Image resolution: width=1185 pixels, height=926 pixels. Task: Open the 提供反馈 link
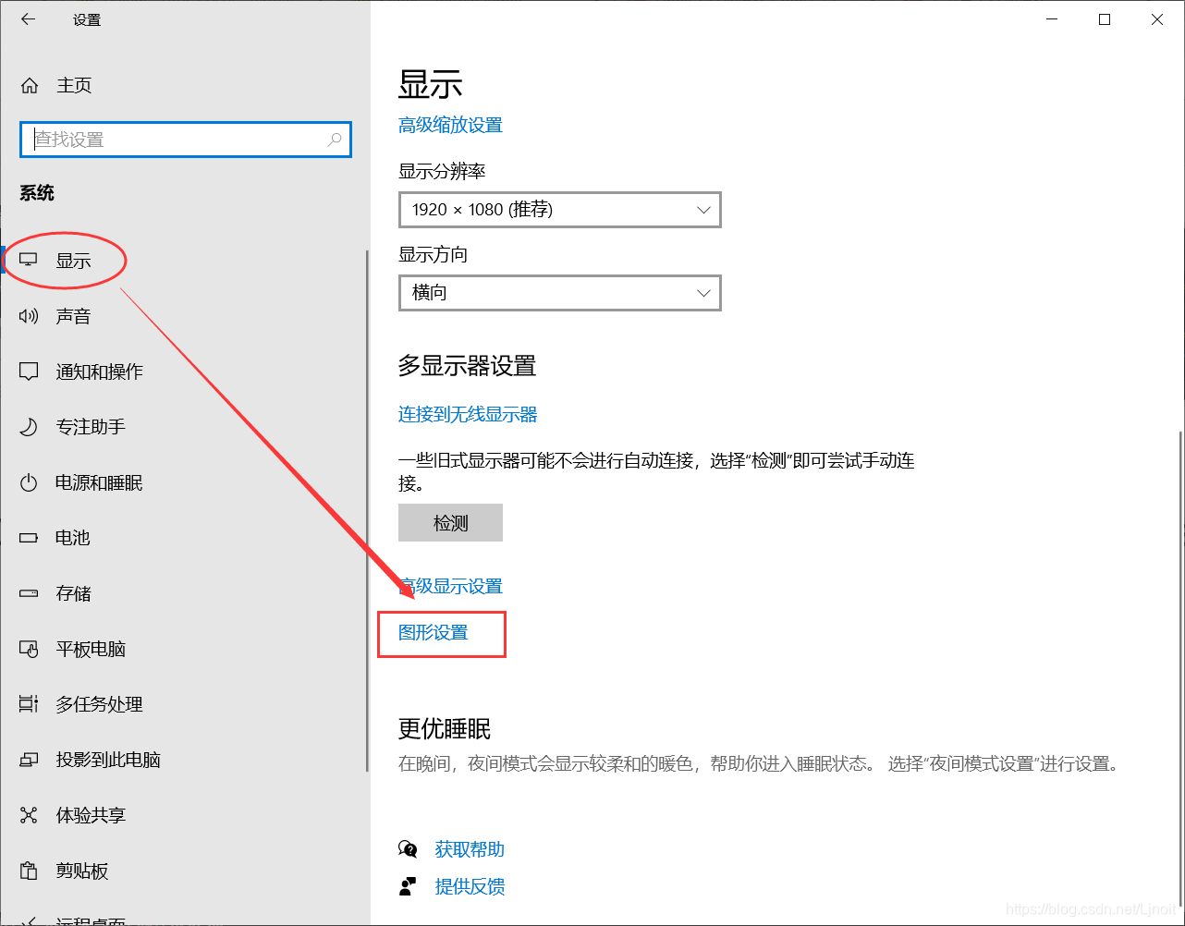pos(470,886)
